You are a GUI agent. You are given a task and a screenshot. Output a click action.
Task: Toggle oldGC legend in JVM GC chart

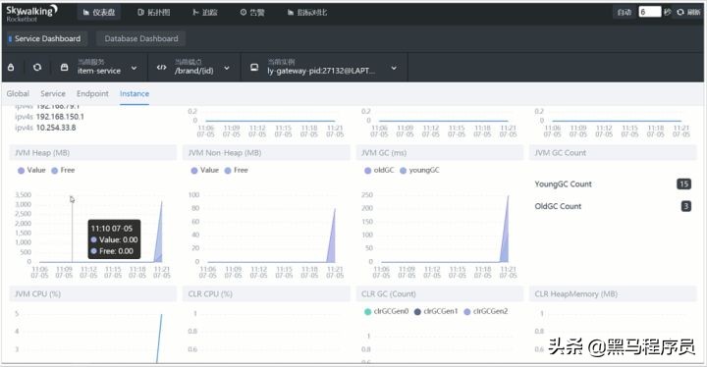tap(379, 171)
